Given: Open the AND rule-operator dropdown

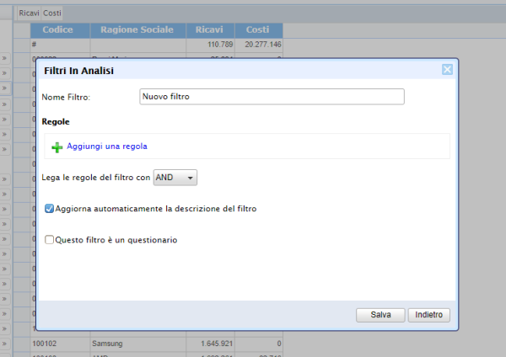Looking at the screenshot, I should [175, 178].
